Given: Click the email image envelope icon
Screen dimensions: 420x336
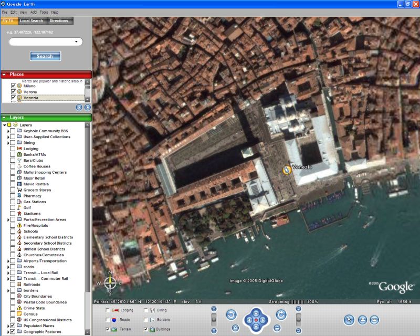Looking at the screenshot, I should tap(374, 320).
